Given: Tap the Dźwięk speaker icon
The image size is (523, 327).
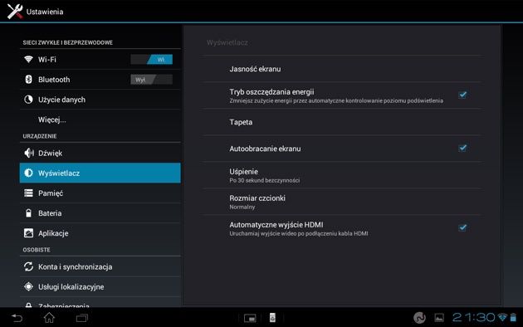Looking at the screenshot, I should coord(29,153).
